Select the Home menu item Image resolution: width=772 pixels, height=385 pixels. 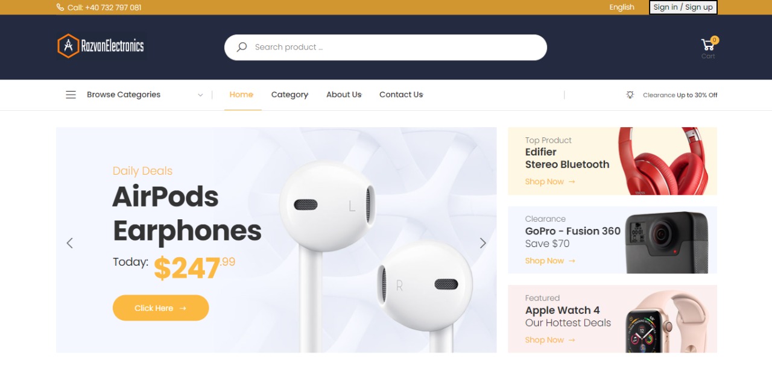pyautogui.click(x=241, y=95)
